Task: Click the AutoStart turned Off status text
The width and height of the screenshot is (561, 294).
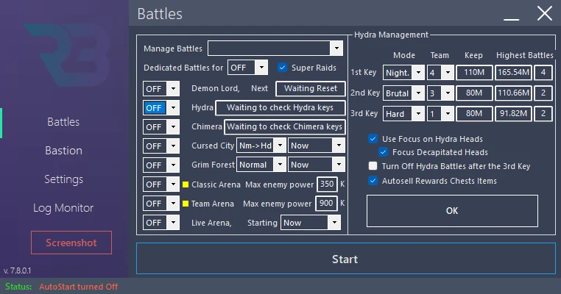Action: coord(78,287)
